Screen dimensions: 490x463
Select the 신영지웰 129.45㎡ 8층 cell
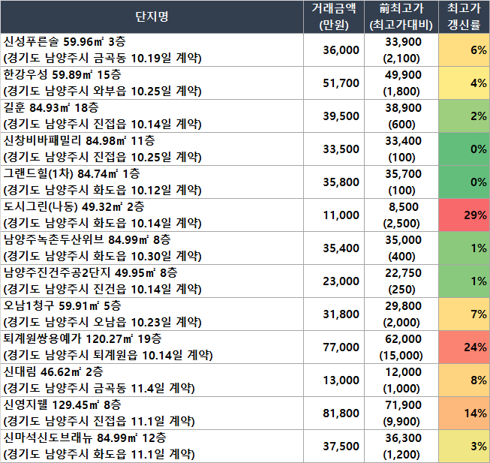(x=152, y=413)
